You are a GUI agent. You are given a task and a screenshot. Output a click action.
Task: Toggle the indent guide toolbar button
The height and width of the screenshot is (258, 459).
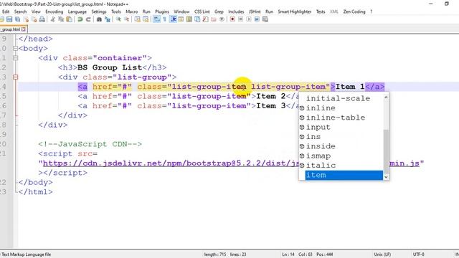pos(173,19)
